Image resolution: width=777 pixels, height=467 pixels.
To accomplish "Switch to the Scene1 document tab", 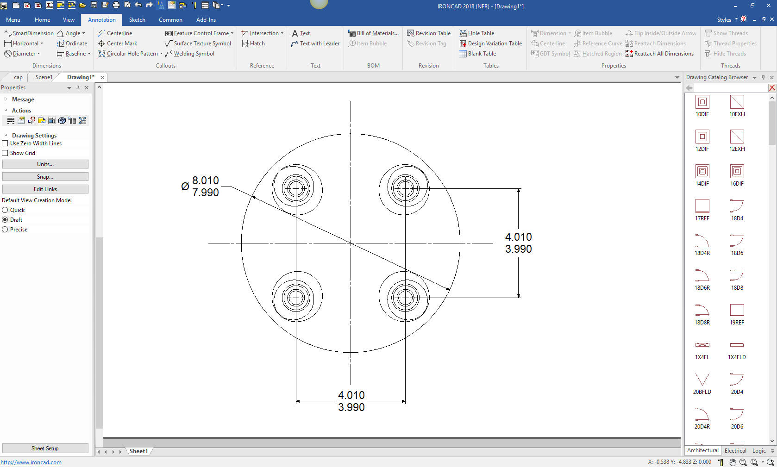I will 44,77.
